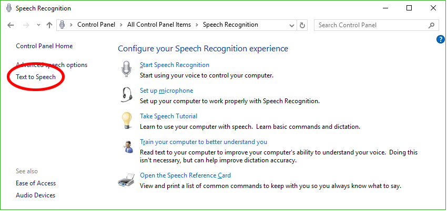Open the Text to Speech link

pos(36,77)
